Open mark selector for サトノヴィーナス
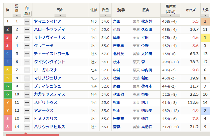Image resolution: width=211 pixels, height=136 pixels. click(x=27, y=38)
